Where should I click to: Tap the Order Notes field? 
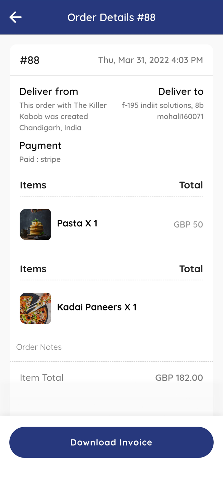point(39,347)
